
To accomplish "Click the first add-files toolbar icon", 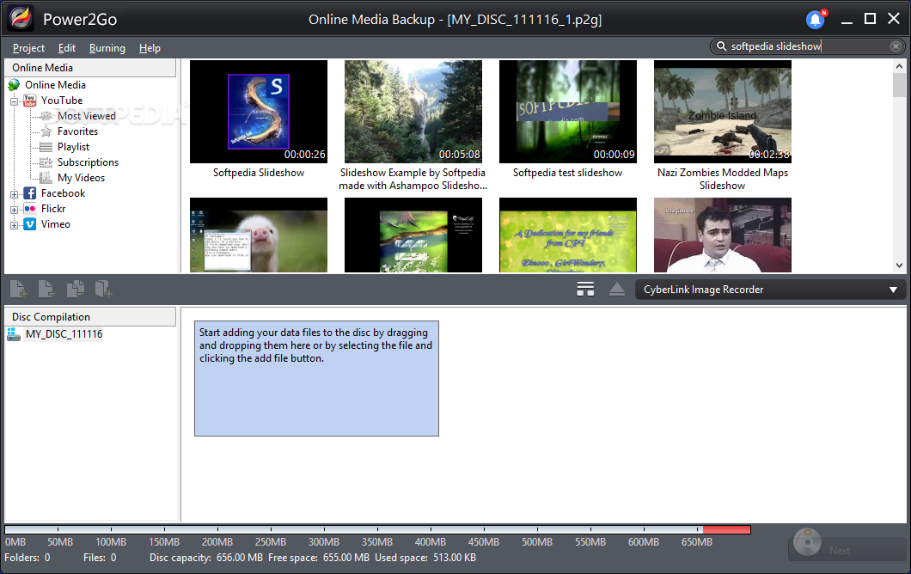I will 18,289.
